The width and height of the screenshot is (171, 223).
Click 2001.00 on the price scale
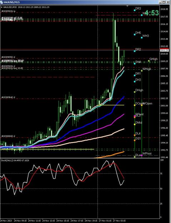pos(165,106)
